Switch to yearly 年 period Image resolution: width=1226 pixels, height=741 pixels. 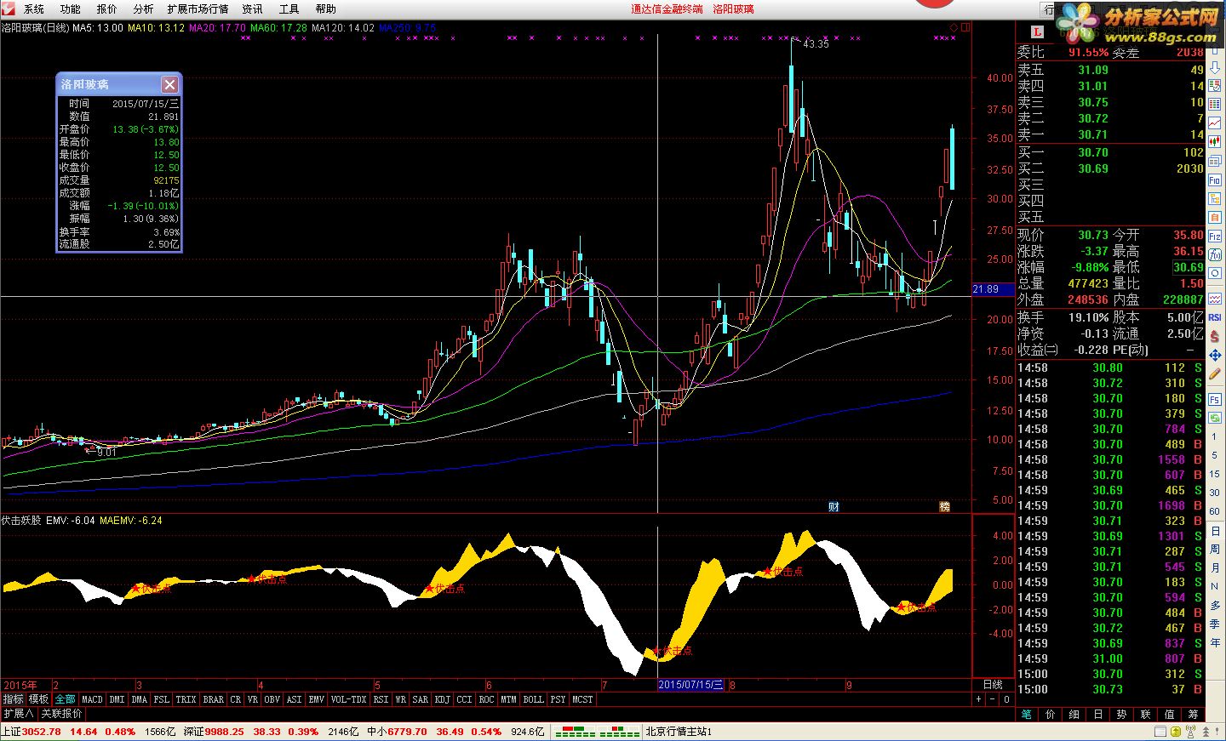(x=1215, y=642)
